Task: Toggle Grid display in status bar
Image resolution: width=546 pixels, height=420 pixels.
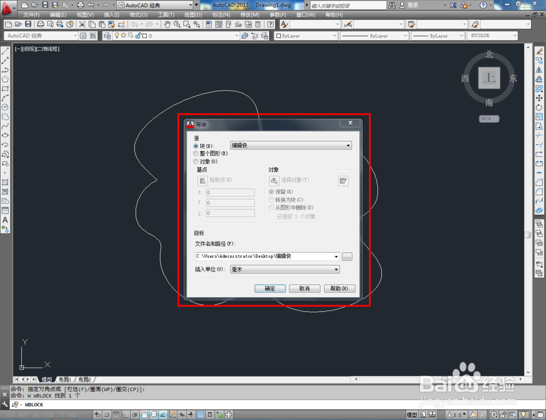Action: click(116, 415)
